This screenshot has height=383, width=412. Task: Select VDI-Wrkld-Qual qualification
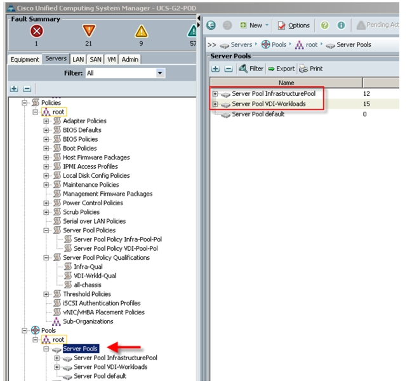click(x=95, y=276)
